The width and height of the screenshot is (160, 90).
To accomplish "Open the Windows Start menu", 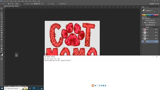I will 2,88.
